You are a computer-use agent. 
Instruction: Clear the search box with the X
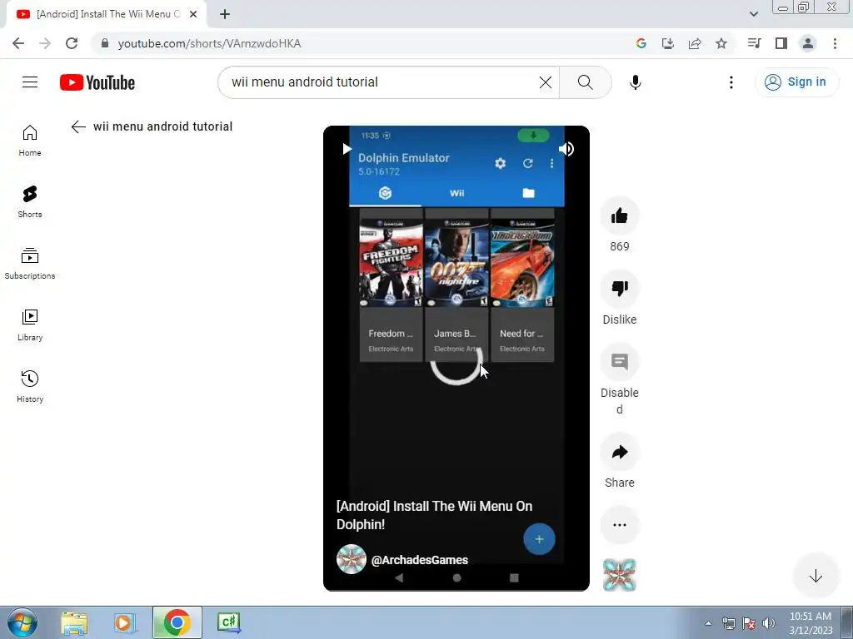(x=545, y=82)
